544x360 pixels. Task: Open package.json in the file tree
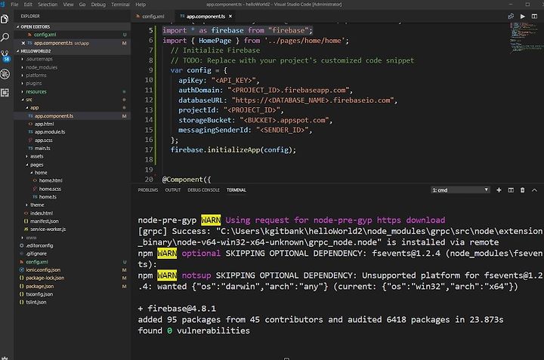click(73, 286)
